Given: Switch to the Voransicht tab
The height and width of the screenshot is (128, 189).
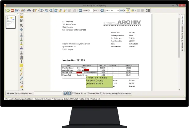Looking at the screenshot, I should pyautogui.click(x=182, y=20).
